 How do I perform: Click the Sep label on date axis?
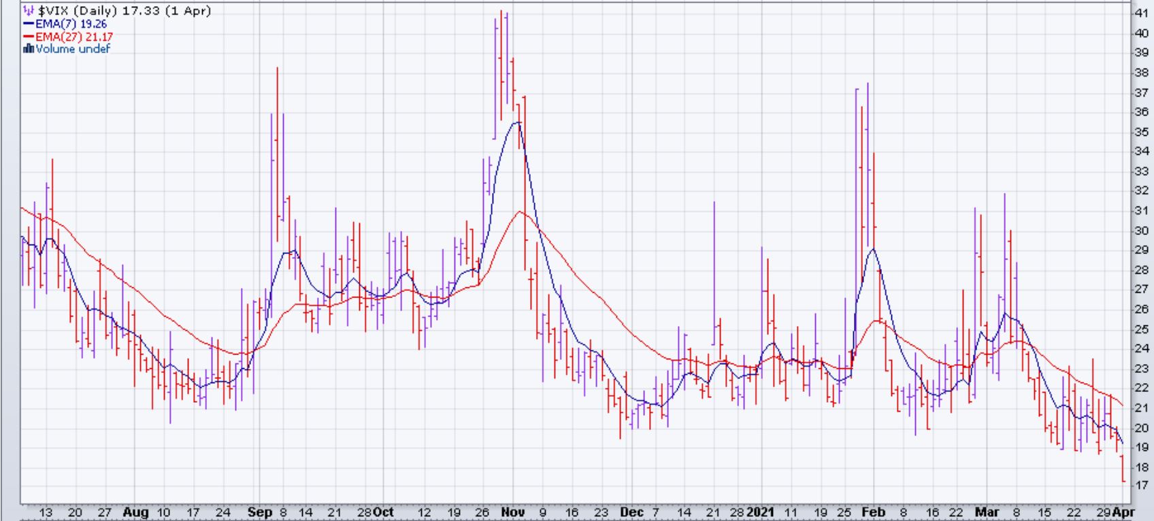tap(259, 512)
